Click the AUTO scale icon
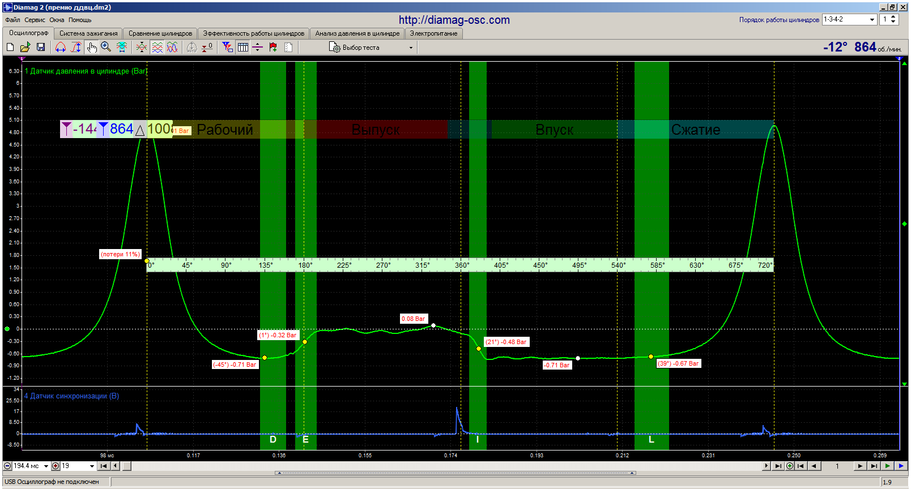The image size is (911, 489). coord(192,48)
